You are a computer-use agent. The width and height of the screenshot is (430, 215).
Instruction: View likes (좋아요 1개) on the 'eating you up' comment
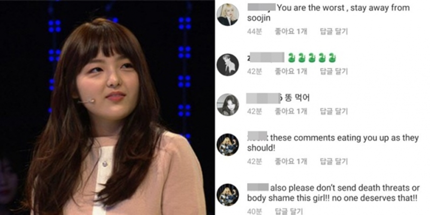(291, 162)
